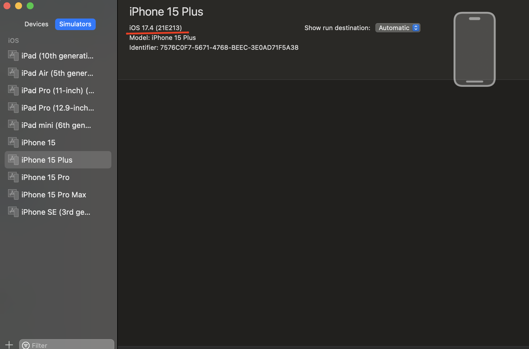Close the window with red button
529x349 pixels.
(x=7, y=5)
